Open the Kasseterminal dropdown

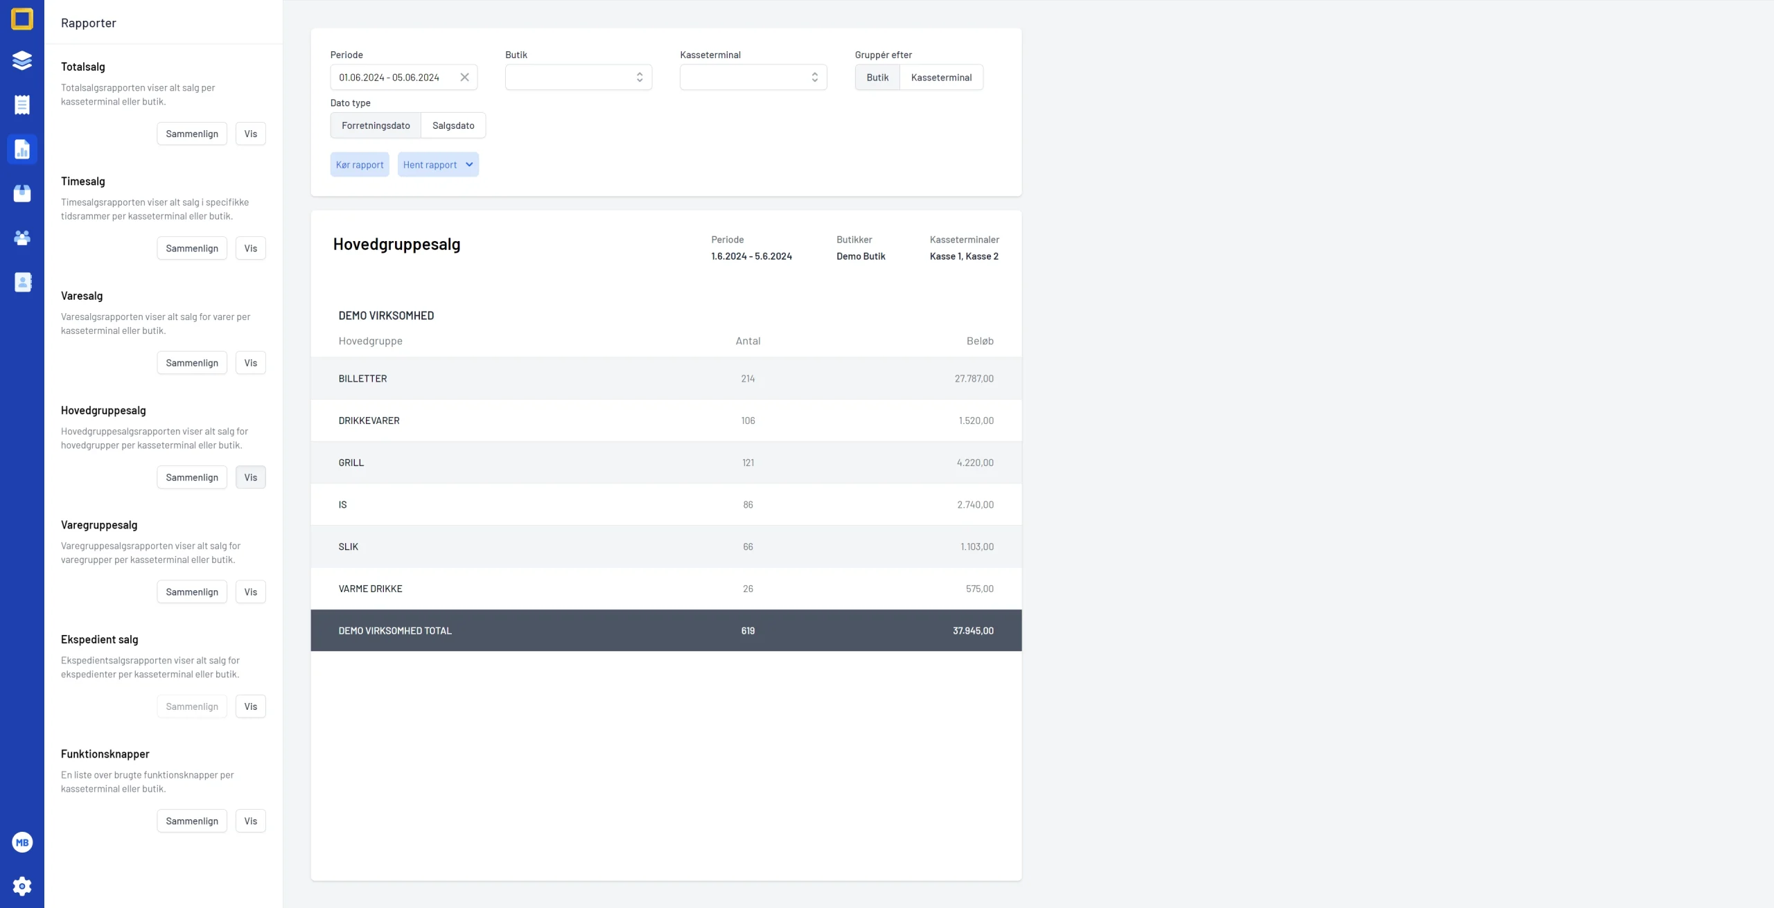pos(753,78)
